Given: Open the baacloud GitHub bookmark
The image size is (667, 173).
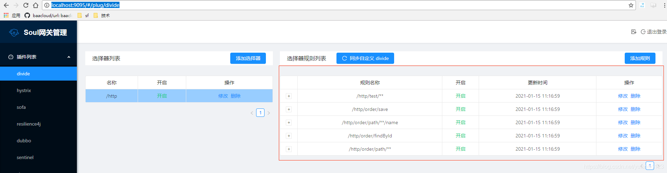Looking at the screenshot, I should [x=48, y=15].
